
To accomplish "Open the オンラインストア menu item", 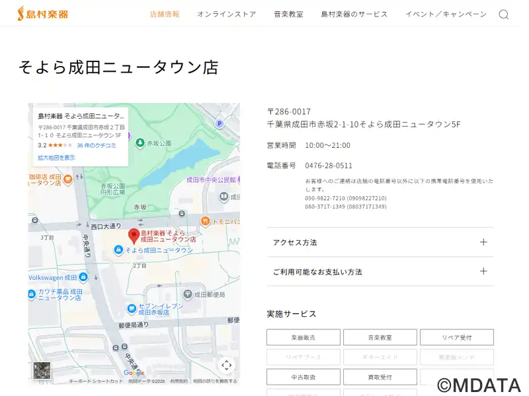I will (226, 14).
